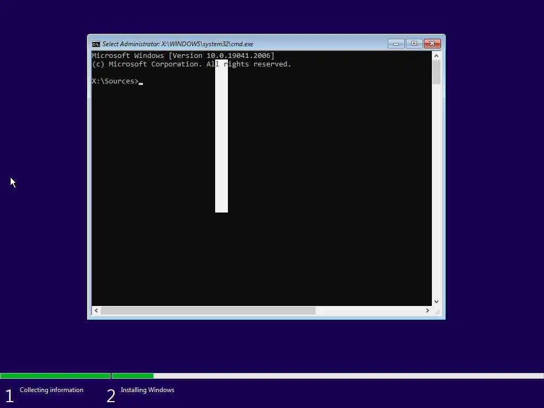This screenshot has height=408, width=544.
Task: Click the horizontal scrollbar thumb
Action: click(208, 310)
